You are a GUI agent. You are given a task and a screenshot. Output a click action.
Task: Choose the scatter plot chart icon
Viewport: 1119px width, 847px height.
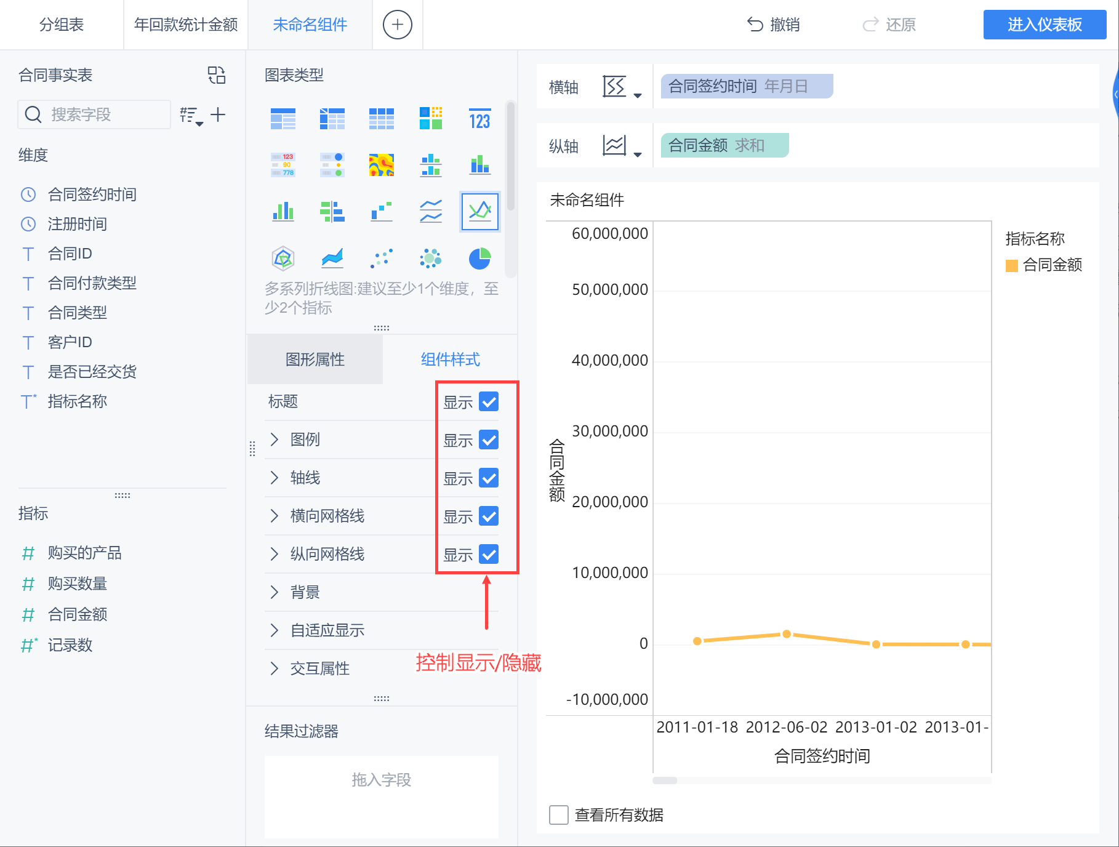pyautogui.click(x=382, y=259)
